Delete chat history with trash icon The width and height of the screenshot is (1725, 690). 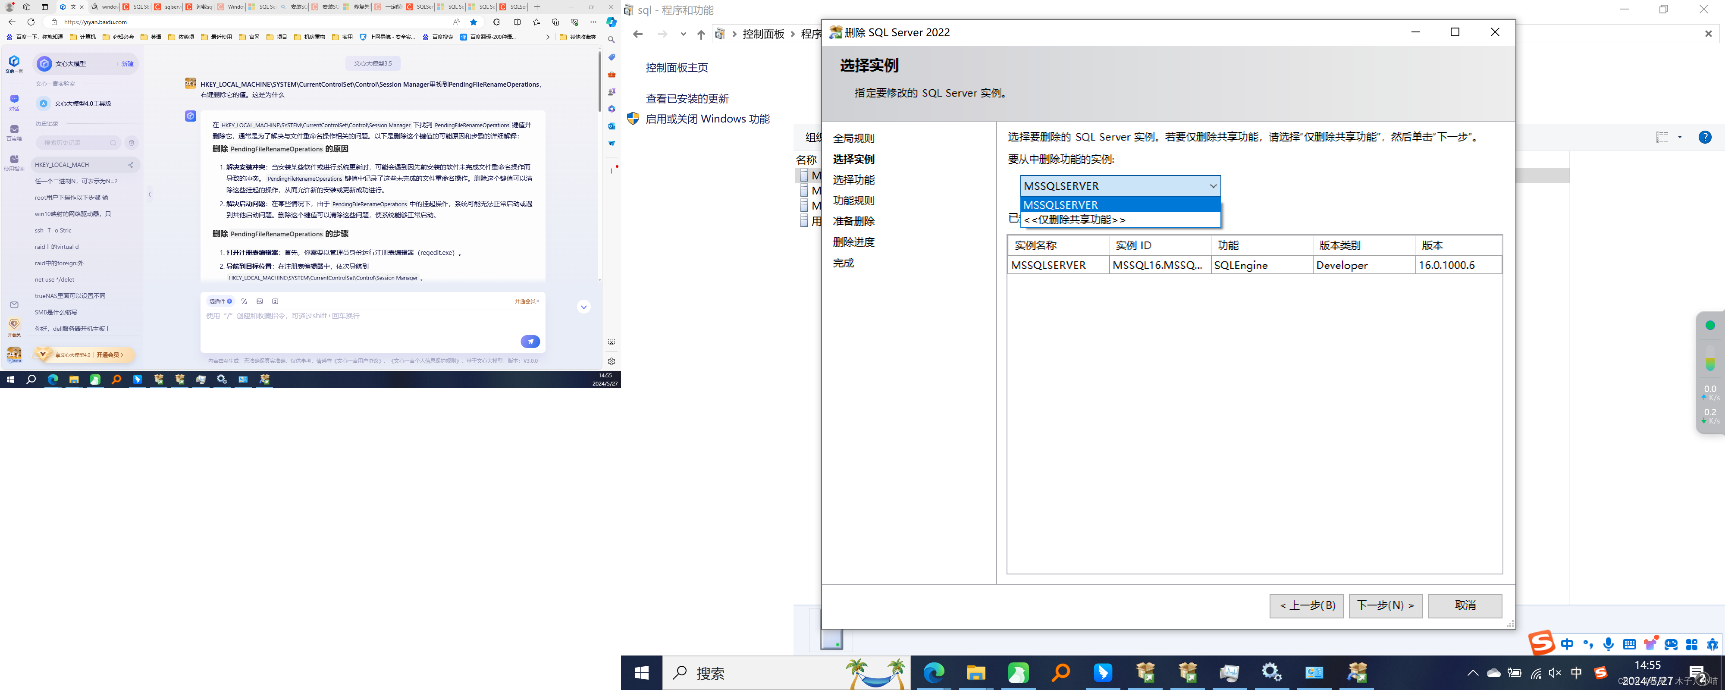[x=132, y=143]
